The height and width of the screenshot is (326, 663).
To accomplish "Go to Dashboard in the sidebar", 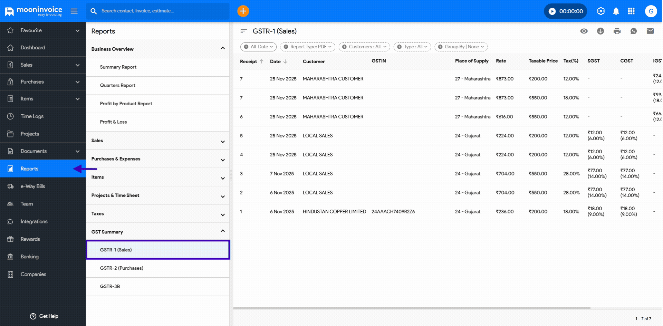I will pyautogui.click(x=43, y=48).
